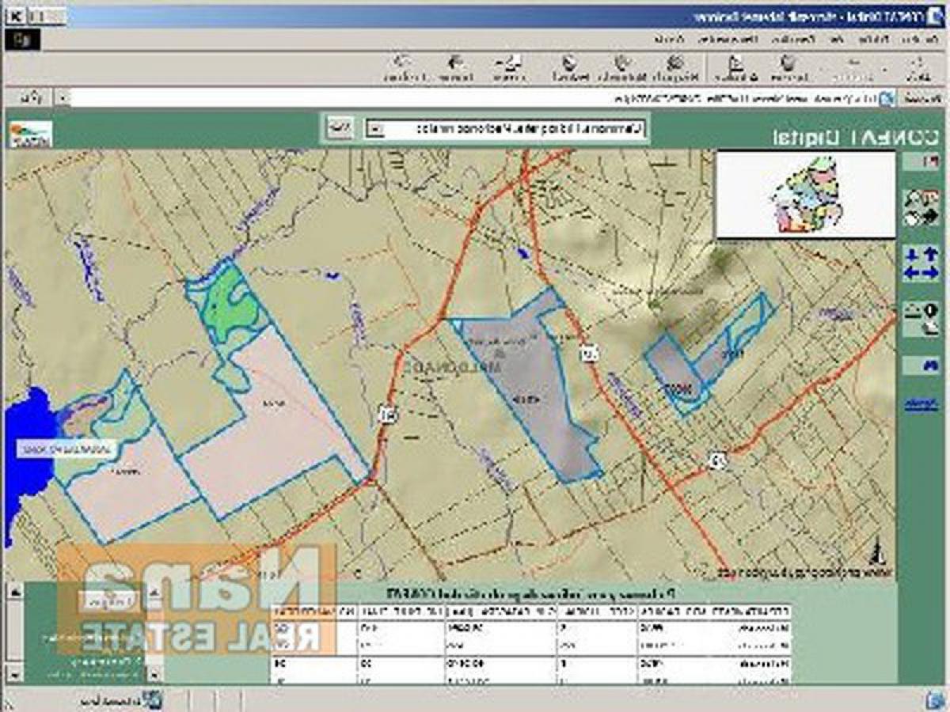Click the overview map thumbnail
Image resolution: width=950 pixels, height=712 pixels.
(x=805, y=195)
